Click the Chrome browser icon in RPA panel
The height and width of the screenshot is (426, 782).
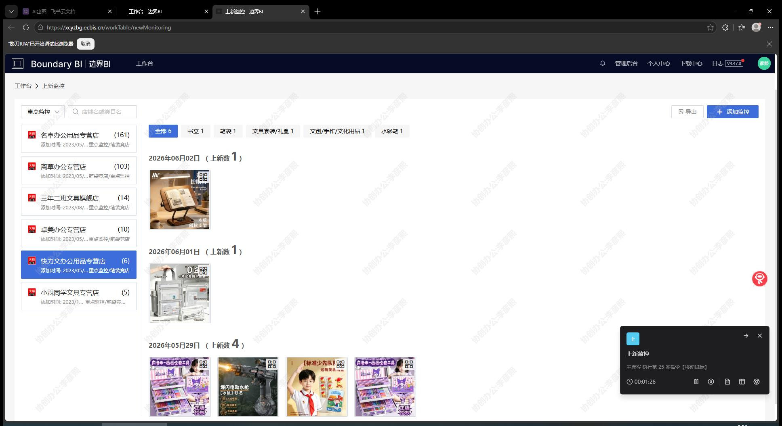coord(757,382)
